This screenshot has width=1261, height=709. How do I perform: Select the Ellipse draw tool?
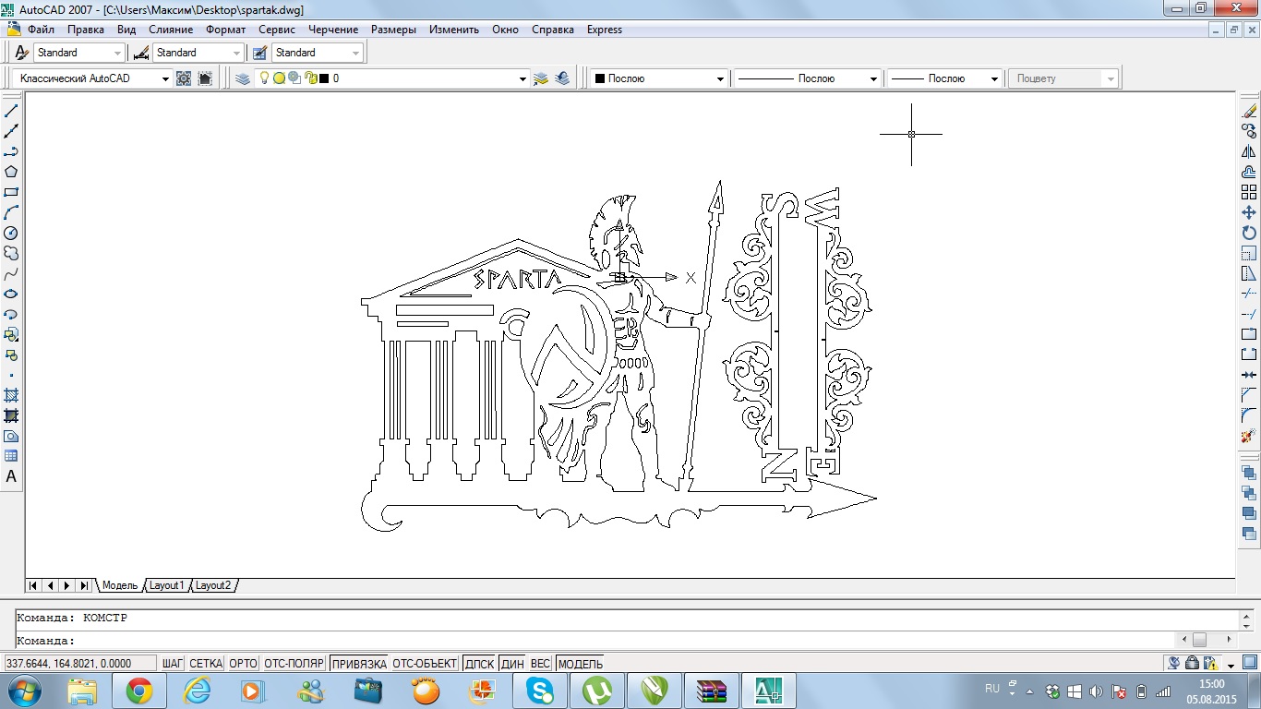[x=12, y=294]
